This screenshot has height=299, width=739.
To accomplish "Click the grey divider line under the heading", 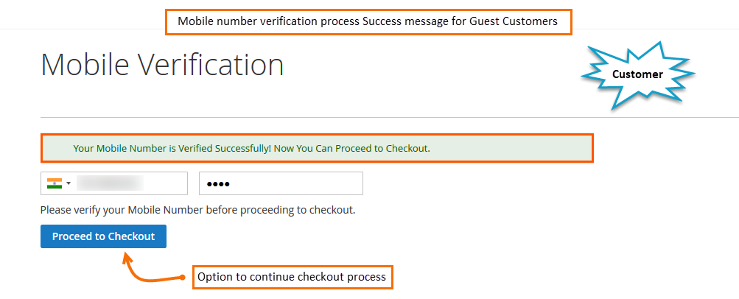I will (389, 117).
